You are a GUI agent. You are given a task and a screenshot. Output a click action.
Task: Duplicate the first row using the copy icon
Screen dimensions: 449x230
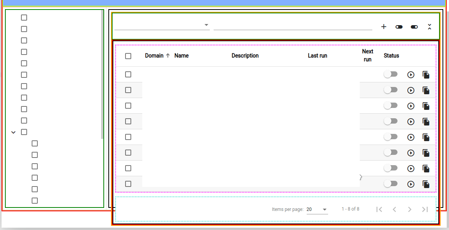426,75
